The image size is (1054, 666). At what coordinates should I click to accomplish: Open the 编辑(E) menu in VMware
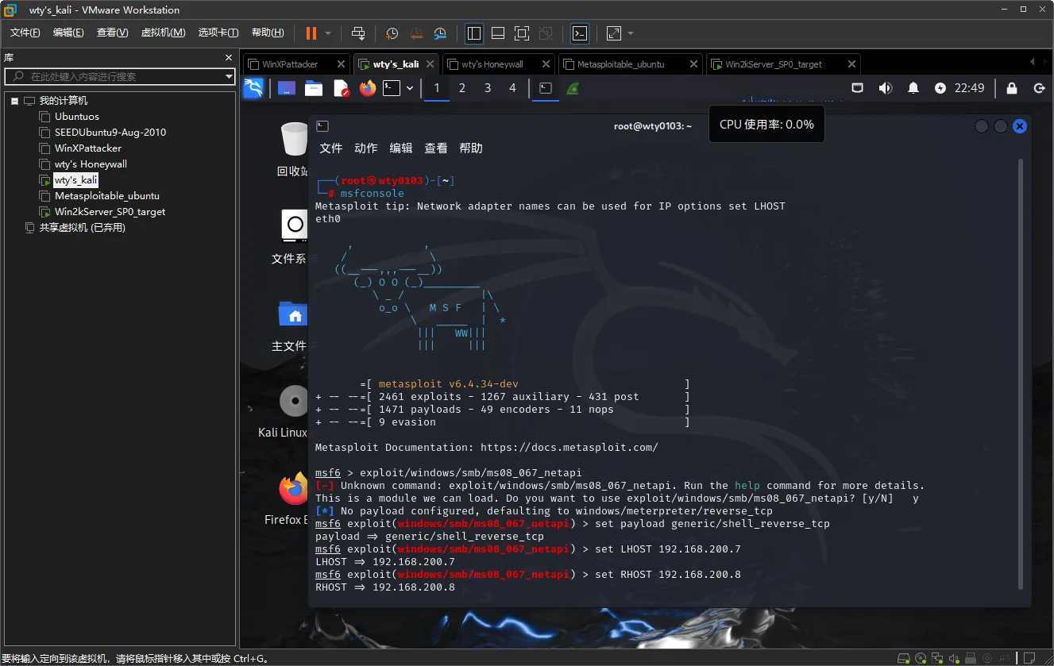(x=68, y=33)
